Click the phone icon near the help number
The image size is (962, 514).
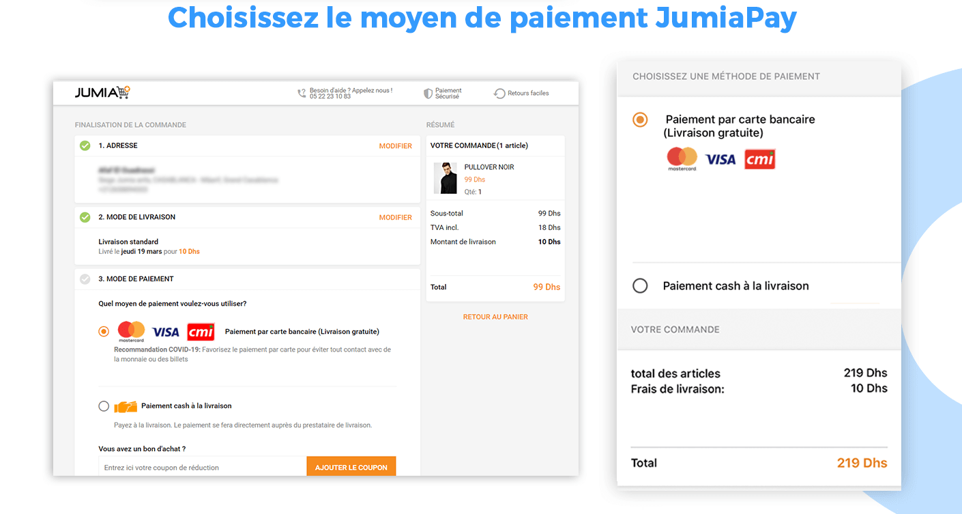[x=300, y=93]
